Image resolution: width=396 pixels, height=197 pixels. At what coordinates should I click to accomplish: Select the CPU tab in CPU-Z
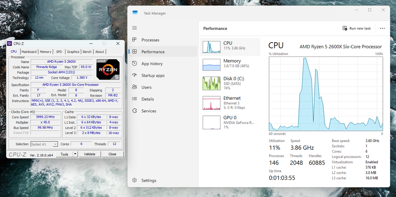(14, 51)
